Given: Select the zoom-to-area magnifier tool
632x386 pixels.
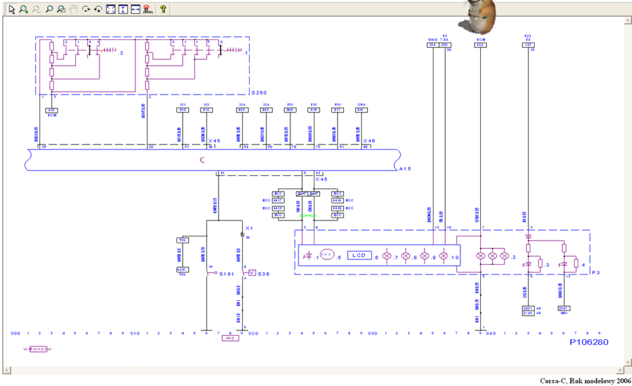Looking at the screenshot, I should pos(61,9).
